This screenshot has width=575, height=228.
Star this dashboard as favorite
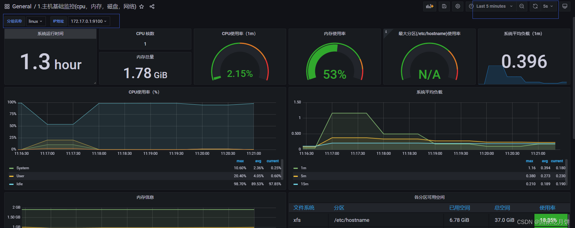pyautogui.click(x=142, y=6)
